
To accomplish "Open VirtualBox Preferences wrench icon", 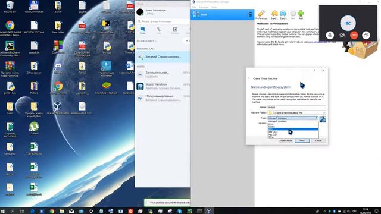I will click(x=261, y=14).
